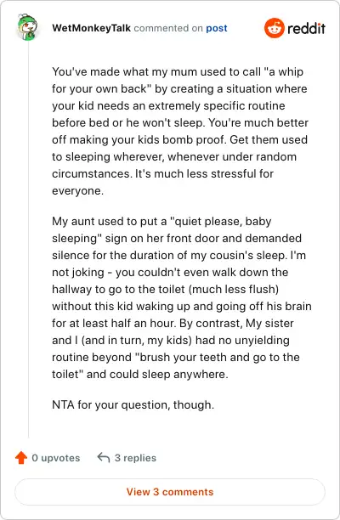Click WetMonkeyTalk's avatar image
The width and height of the screenshot is (340, 520).
point(27,27)
